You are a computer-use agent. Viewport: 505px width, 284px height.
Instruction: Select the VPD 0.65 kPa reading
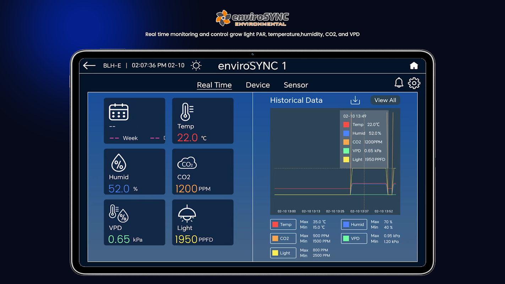(125, 239)
